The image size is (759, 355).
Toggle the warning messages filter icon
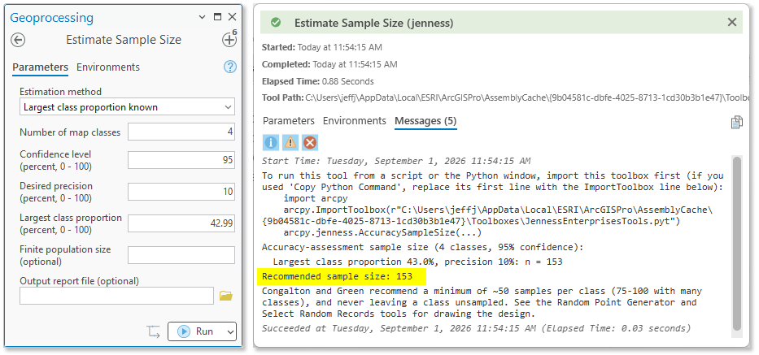click(x=290, y=142)
